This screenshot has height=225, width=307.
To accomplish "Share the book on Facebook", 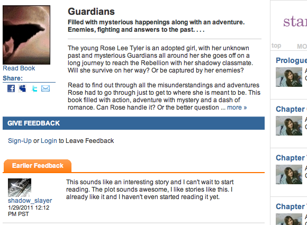I will (11, 88).
